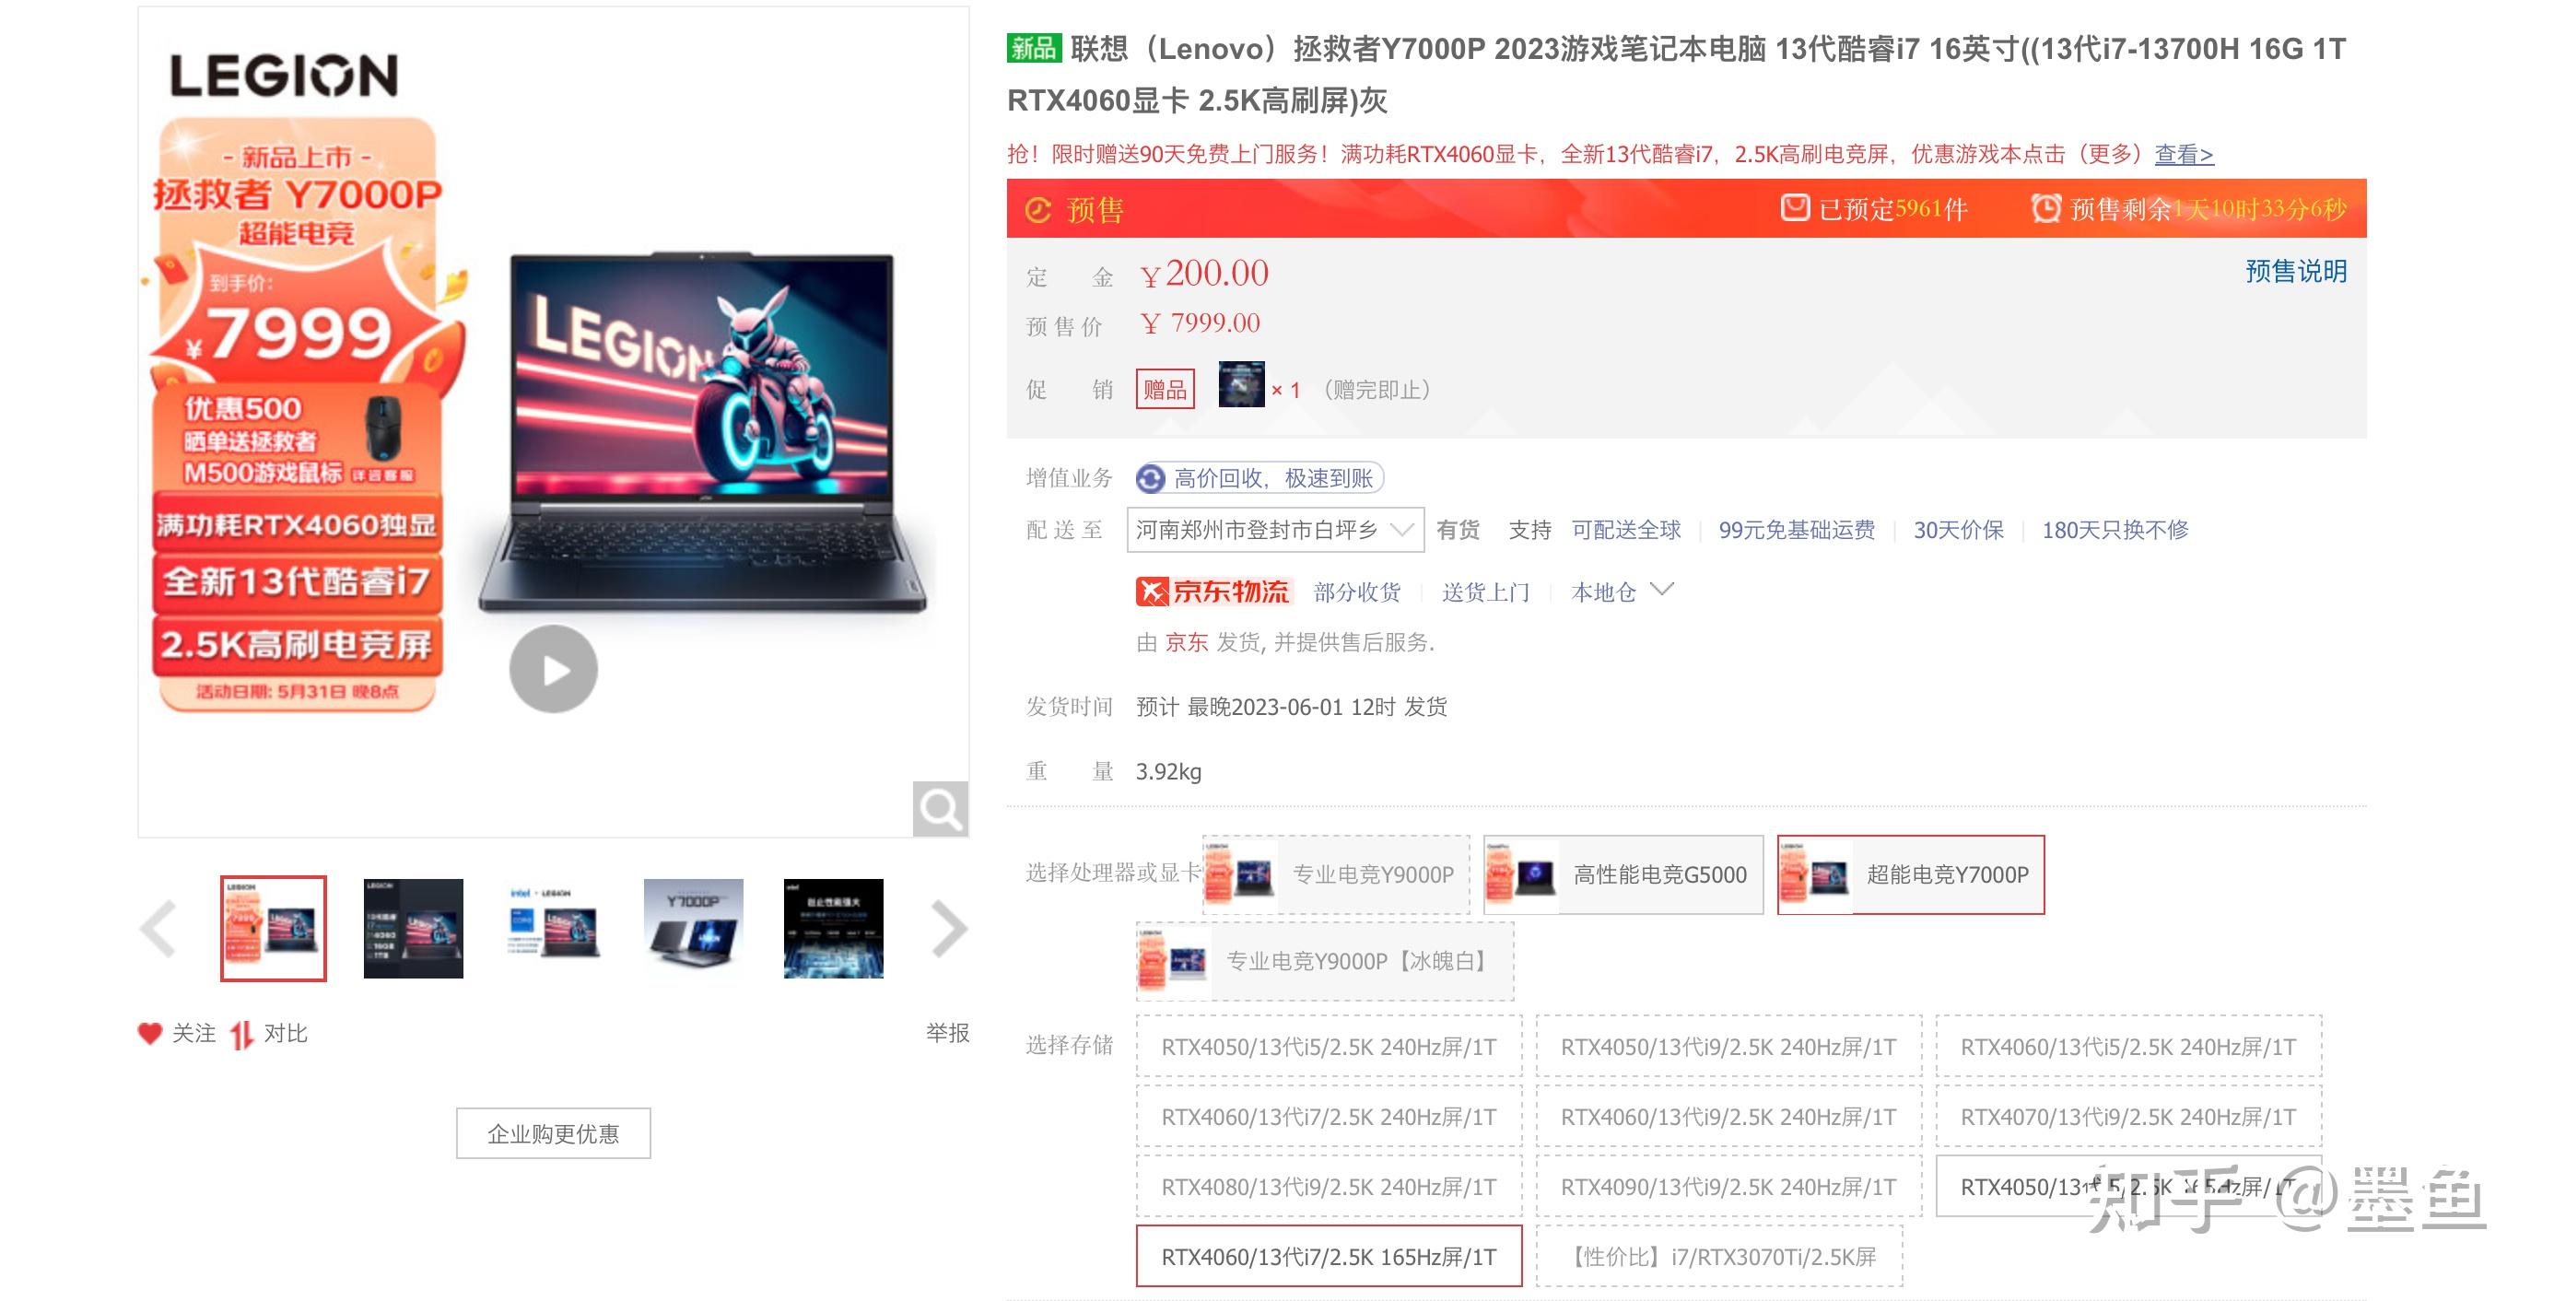Select the second product gallery thumbnail

414,928
